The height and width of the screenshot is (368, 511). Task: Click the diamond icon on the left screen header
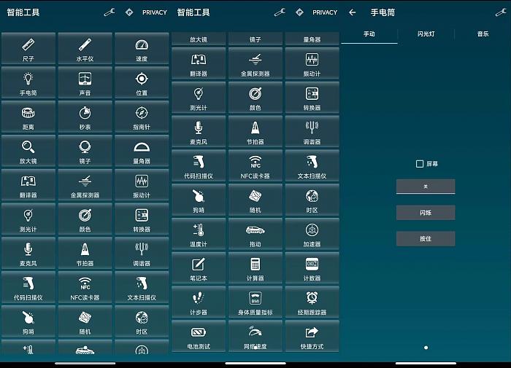click(x=129, y=12)
